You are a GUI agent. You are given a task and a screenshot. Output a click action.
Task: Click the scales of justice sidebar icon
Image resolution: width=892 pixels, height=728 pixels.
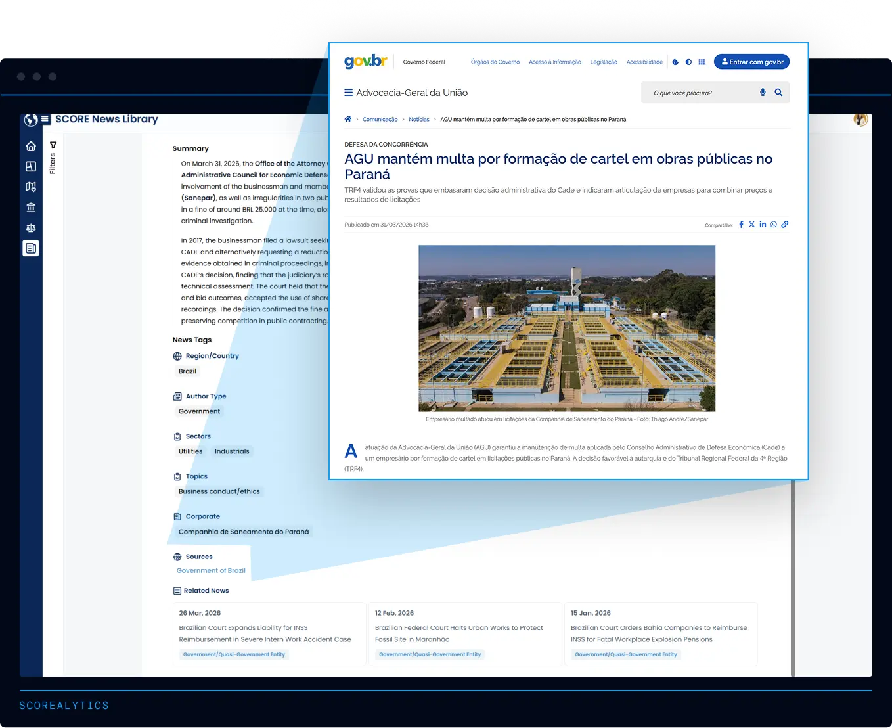(31, 228)
